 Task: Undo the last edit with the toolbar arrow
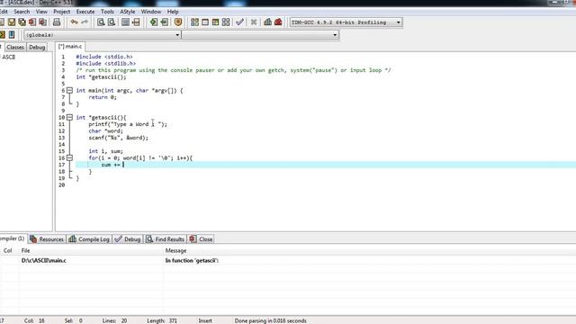click(74, 22)
